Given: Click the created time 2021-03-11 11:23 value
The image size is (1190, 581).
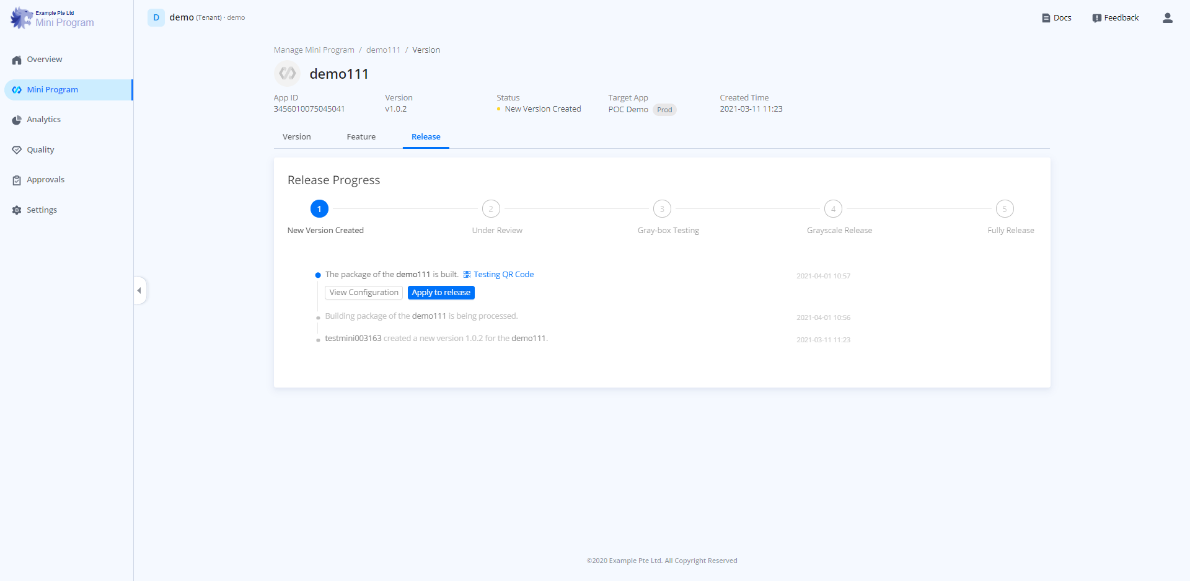Looking at the screenshot, I should point(751,109).
